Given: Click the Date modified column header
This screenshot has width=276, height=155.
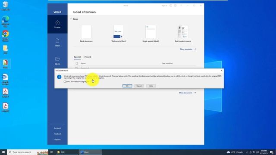Looking at the screenshot, I should 167,63.
